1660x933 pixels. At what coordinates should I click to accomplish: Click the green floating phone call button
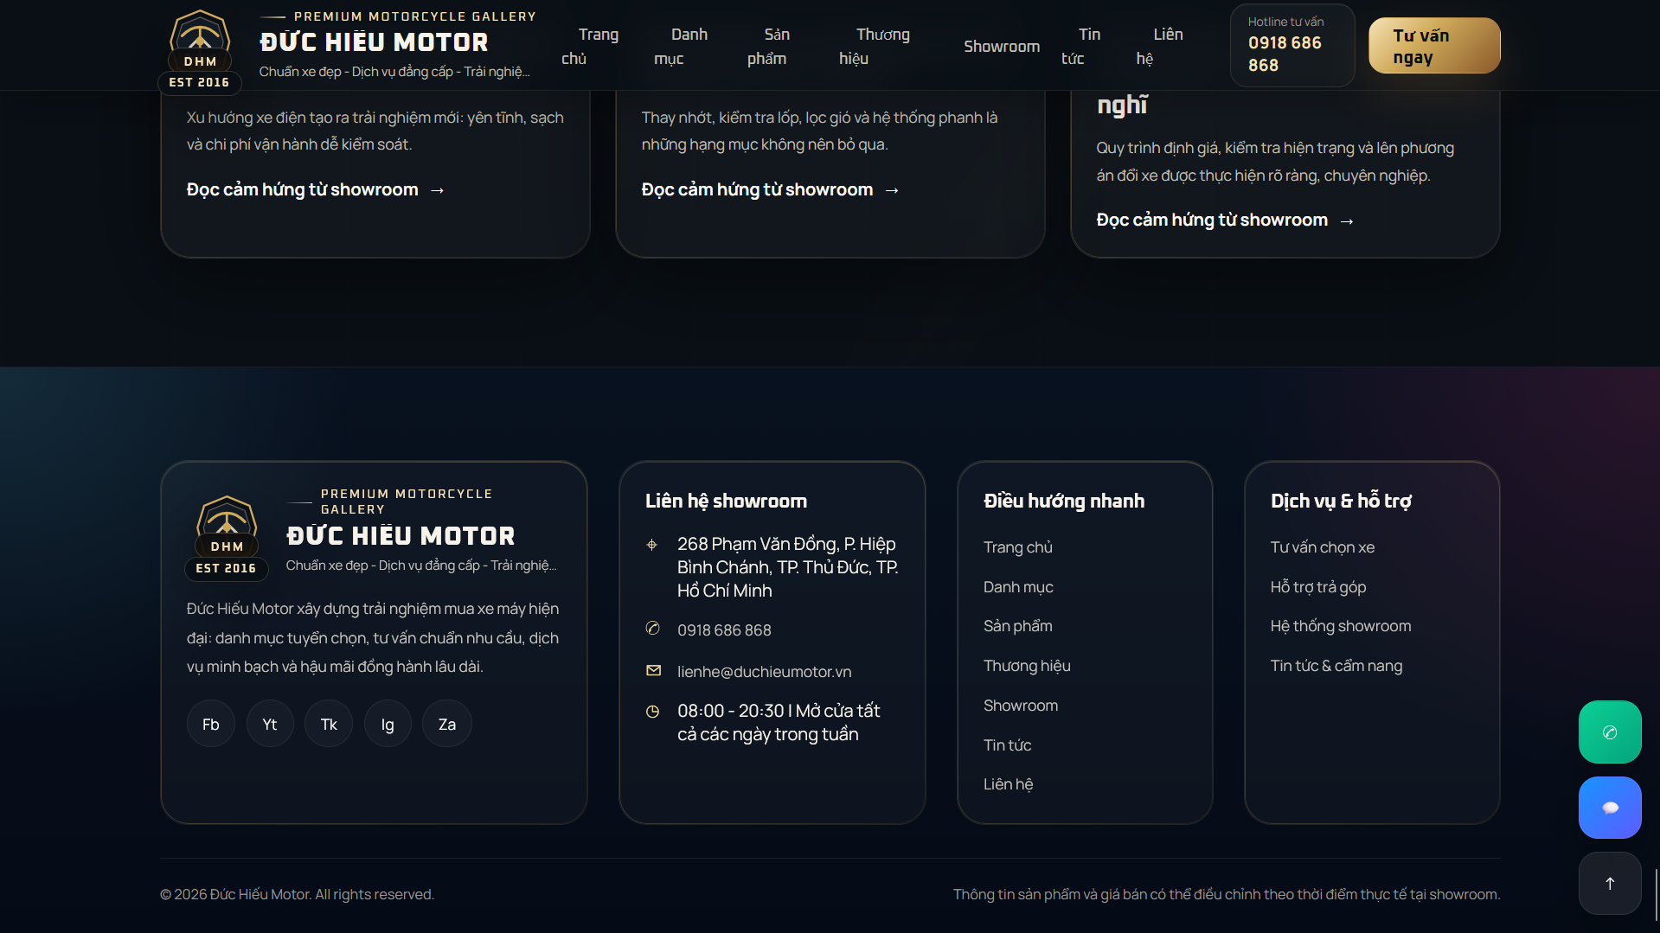click(x=1609, y=732)
